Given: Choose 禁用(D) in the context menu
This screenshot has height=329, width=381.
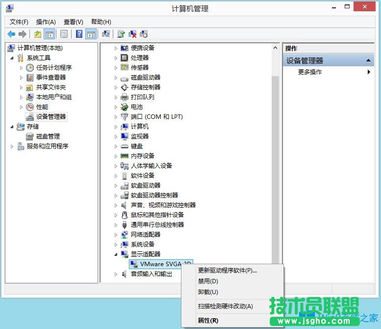Looking at the screenshot, I should pyautogui.click(x=232, y=281).
